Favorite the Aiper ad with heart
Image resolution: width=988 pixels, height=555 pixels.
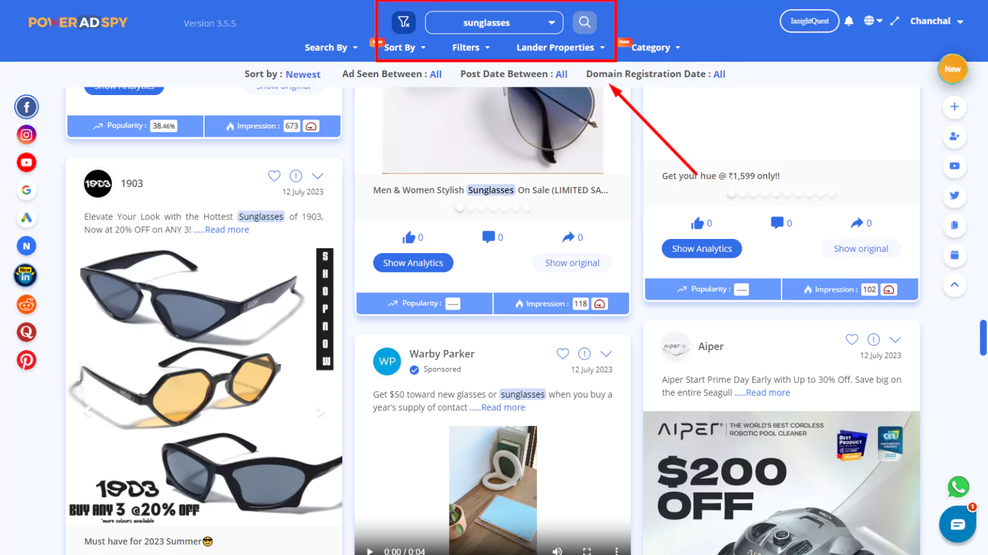852,339
